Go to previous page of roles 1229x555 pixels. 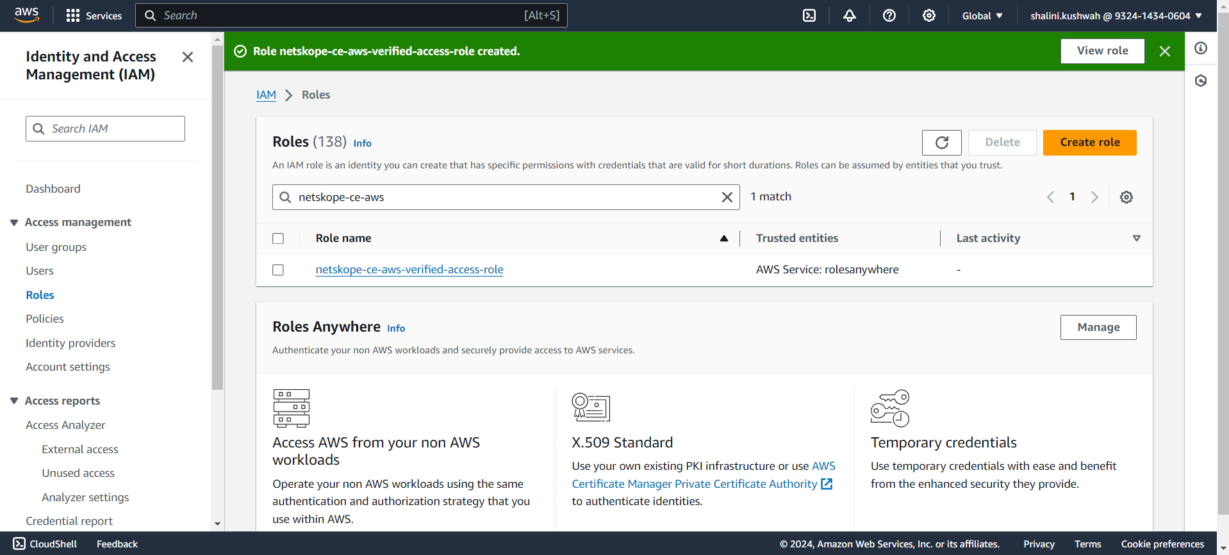point(1050,197)
